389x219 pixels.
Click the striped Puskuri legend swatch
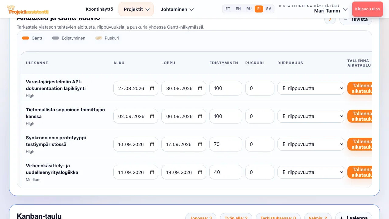coord(99,38)
